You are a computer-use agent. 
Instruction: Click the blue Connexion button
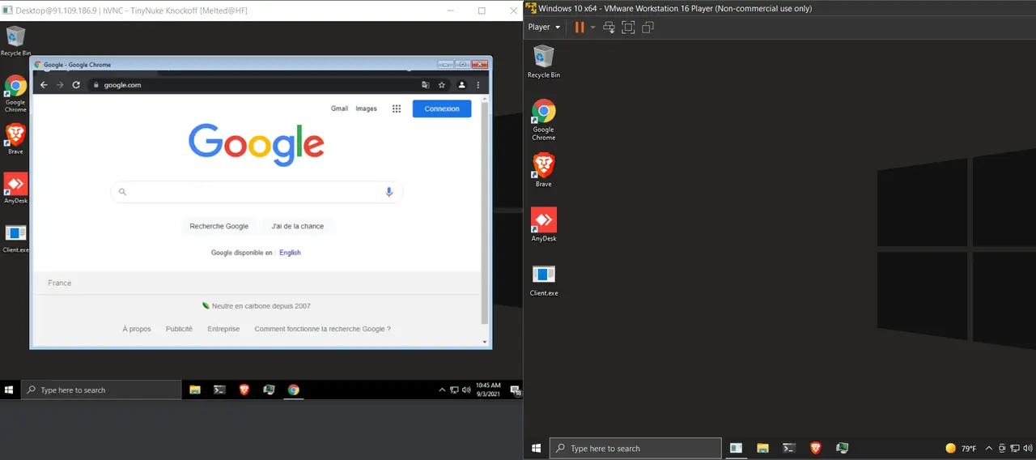(441, 109)
